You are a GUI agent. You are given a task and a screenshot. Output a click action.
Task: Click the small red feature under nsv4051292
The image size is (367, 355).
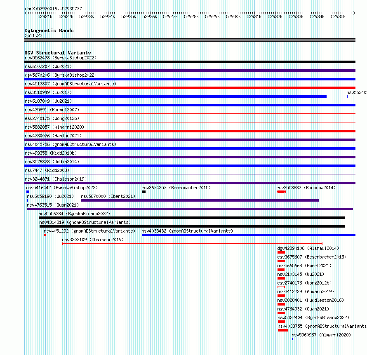click(45, 235)
